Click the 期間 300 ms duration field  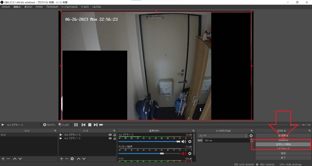coord(227,141)
